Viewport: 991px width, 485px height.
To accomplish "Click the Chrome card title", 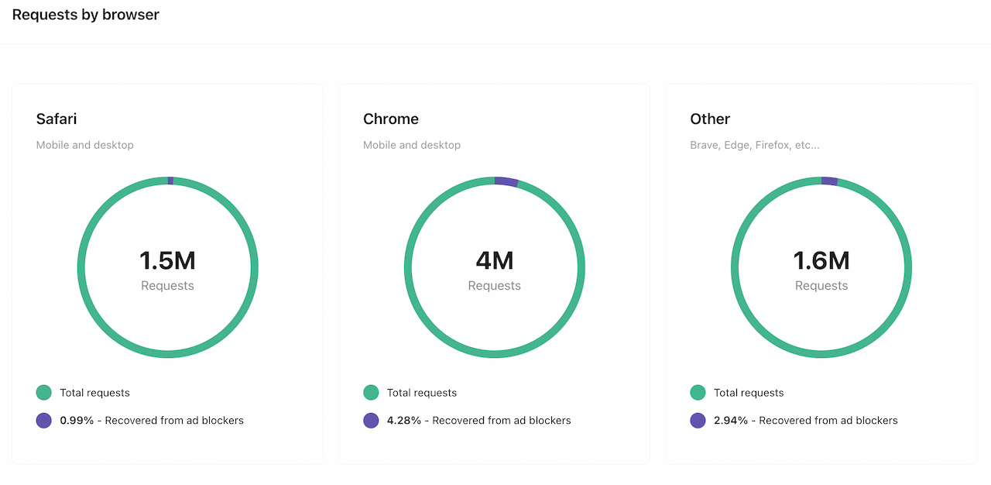I will point(391,119).
